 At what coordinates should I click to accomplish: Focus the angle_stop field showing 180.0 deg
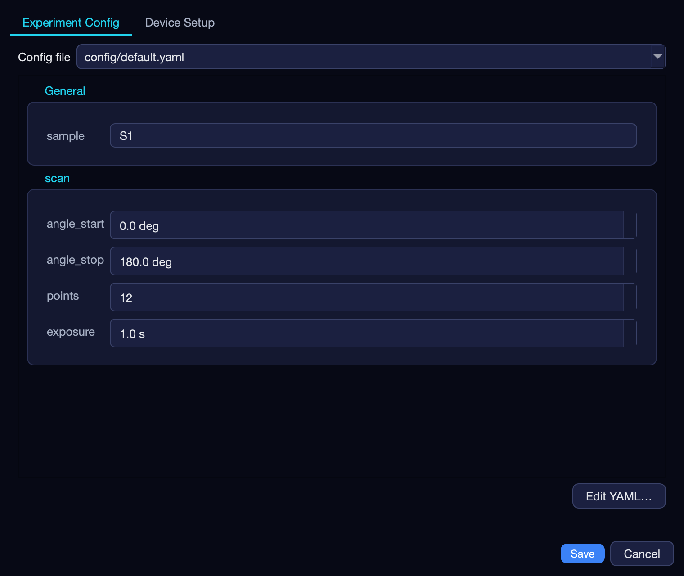click(x=373, y=261)
